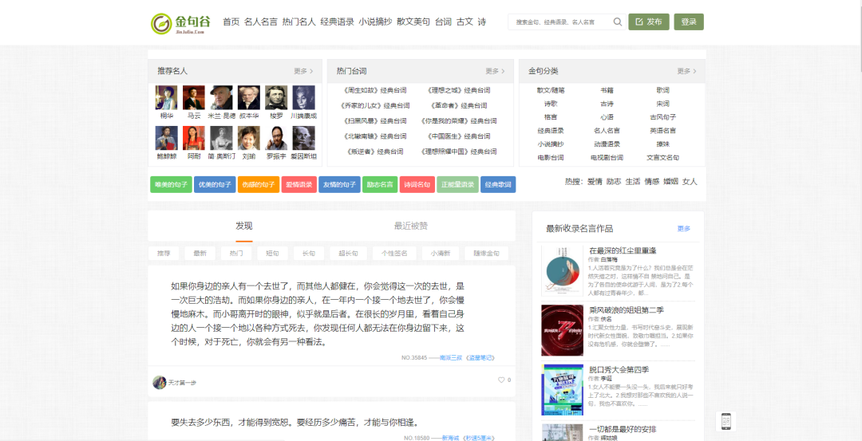The image size is (862, 441).
Task: Open book cover 在最深的红尘里重逢
Action: pos(562,272)
